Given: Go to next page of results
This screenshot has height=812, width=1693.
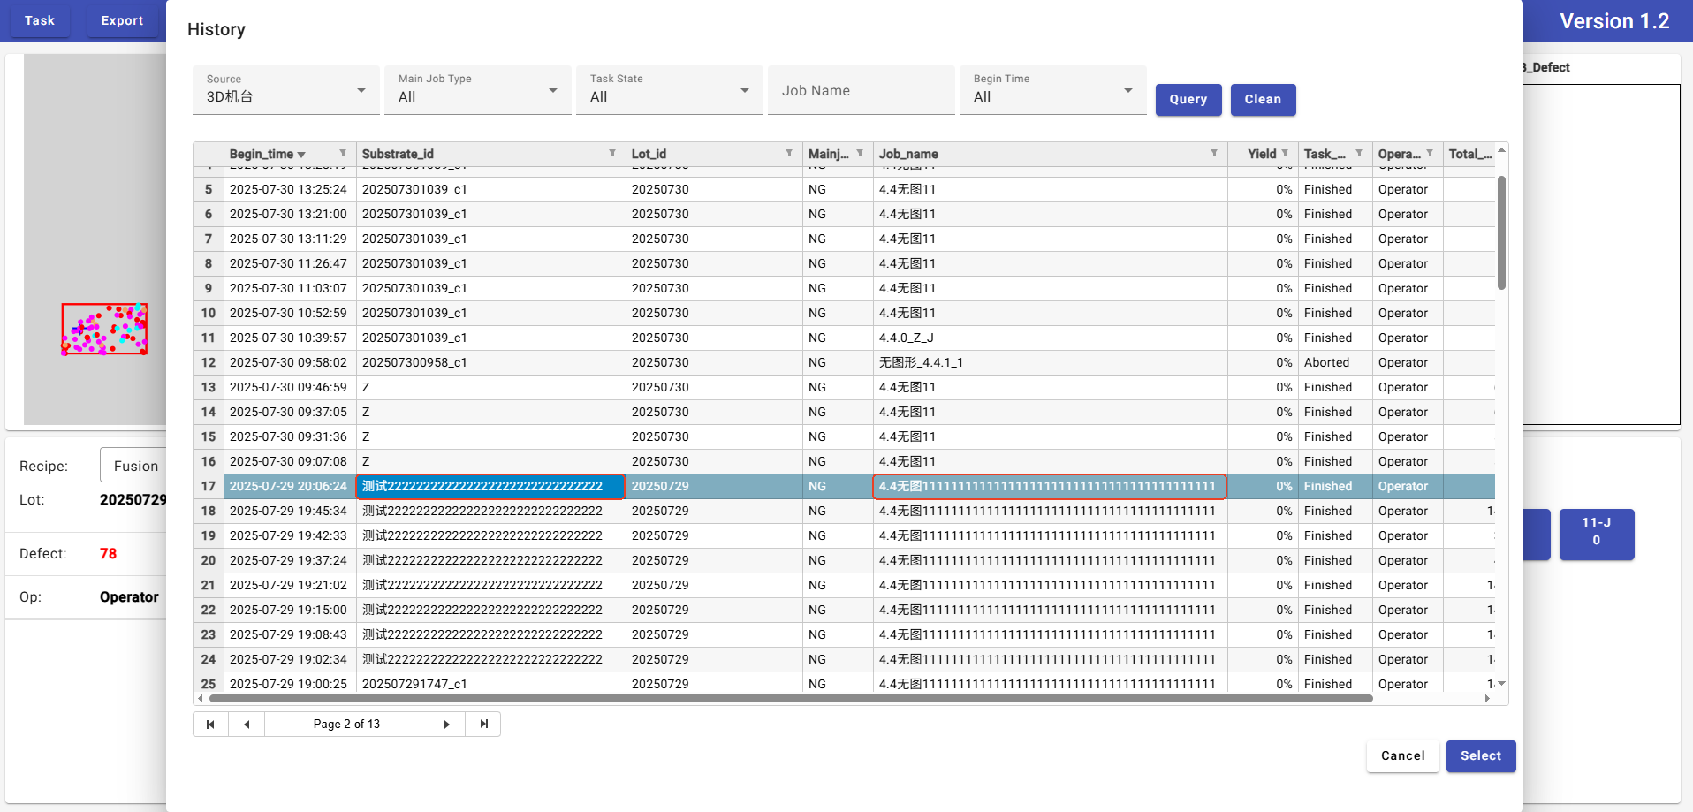Looking at the screenshot, I should pos(447,725).
